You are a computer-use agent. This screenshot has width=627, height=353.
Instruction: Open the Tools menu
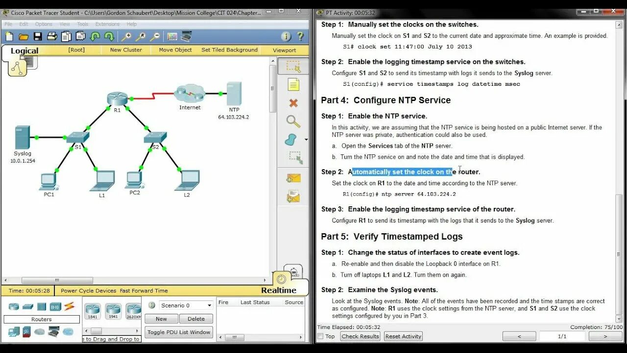click(x=83, y=24)
